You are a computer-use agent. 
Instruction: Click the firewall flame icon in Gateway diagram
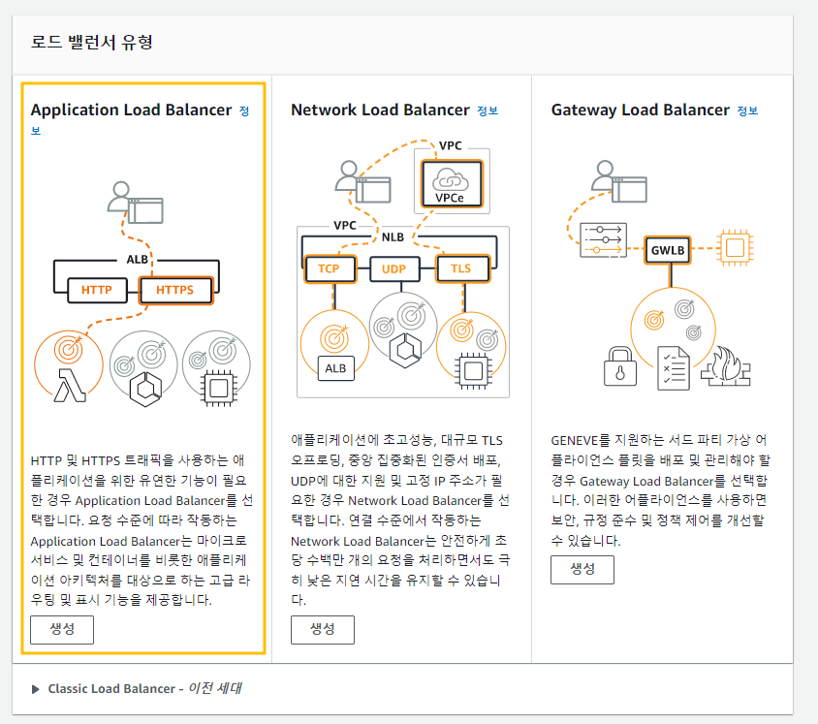point(726,365)
